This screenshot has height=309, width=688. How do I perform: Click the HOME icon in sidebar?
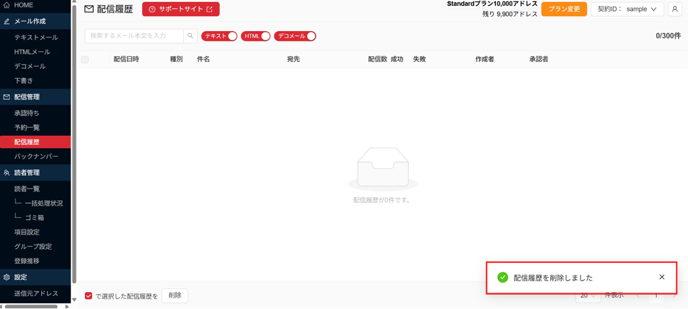pos(6,5)
